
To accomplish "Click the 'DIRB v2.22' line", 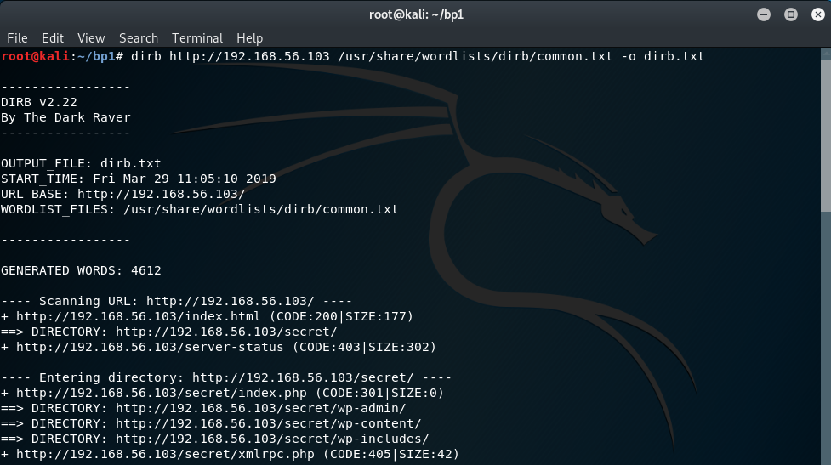I will click(x=38, y=102).
